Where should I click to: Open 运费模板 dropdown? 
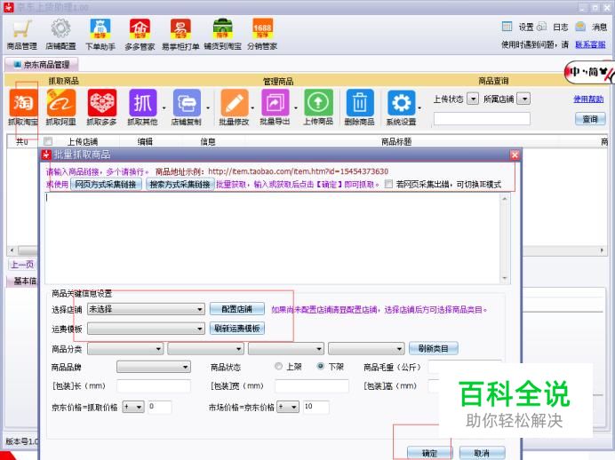[146, 329]
